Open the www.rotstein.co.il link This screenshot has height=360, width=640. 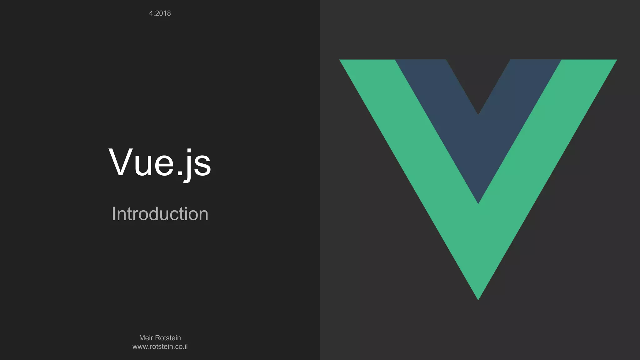pyautogui.click(x=160, y=347)
